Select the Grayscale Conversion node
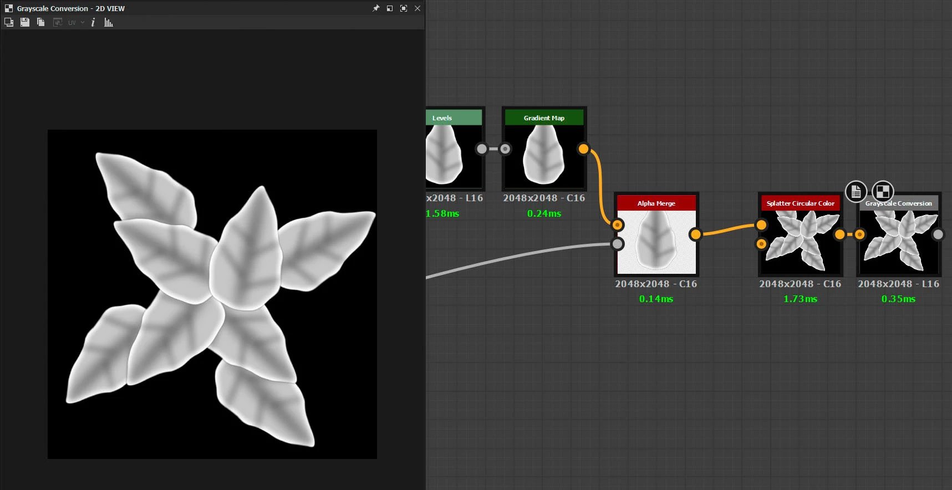The height and width of the screenshot is (490, 952). pyautogui.click(x=899, y=234)
